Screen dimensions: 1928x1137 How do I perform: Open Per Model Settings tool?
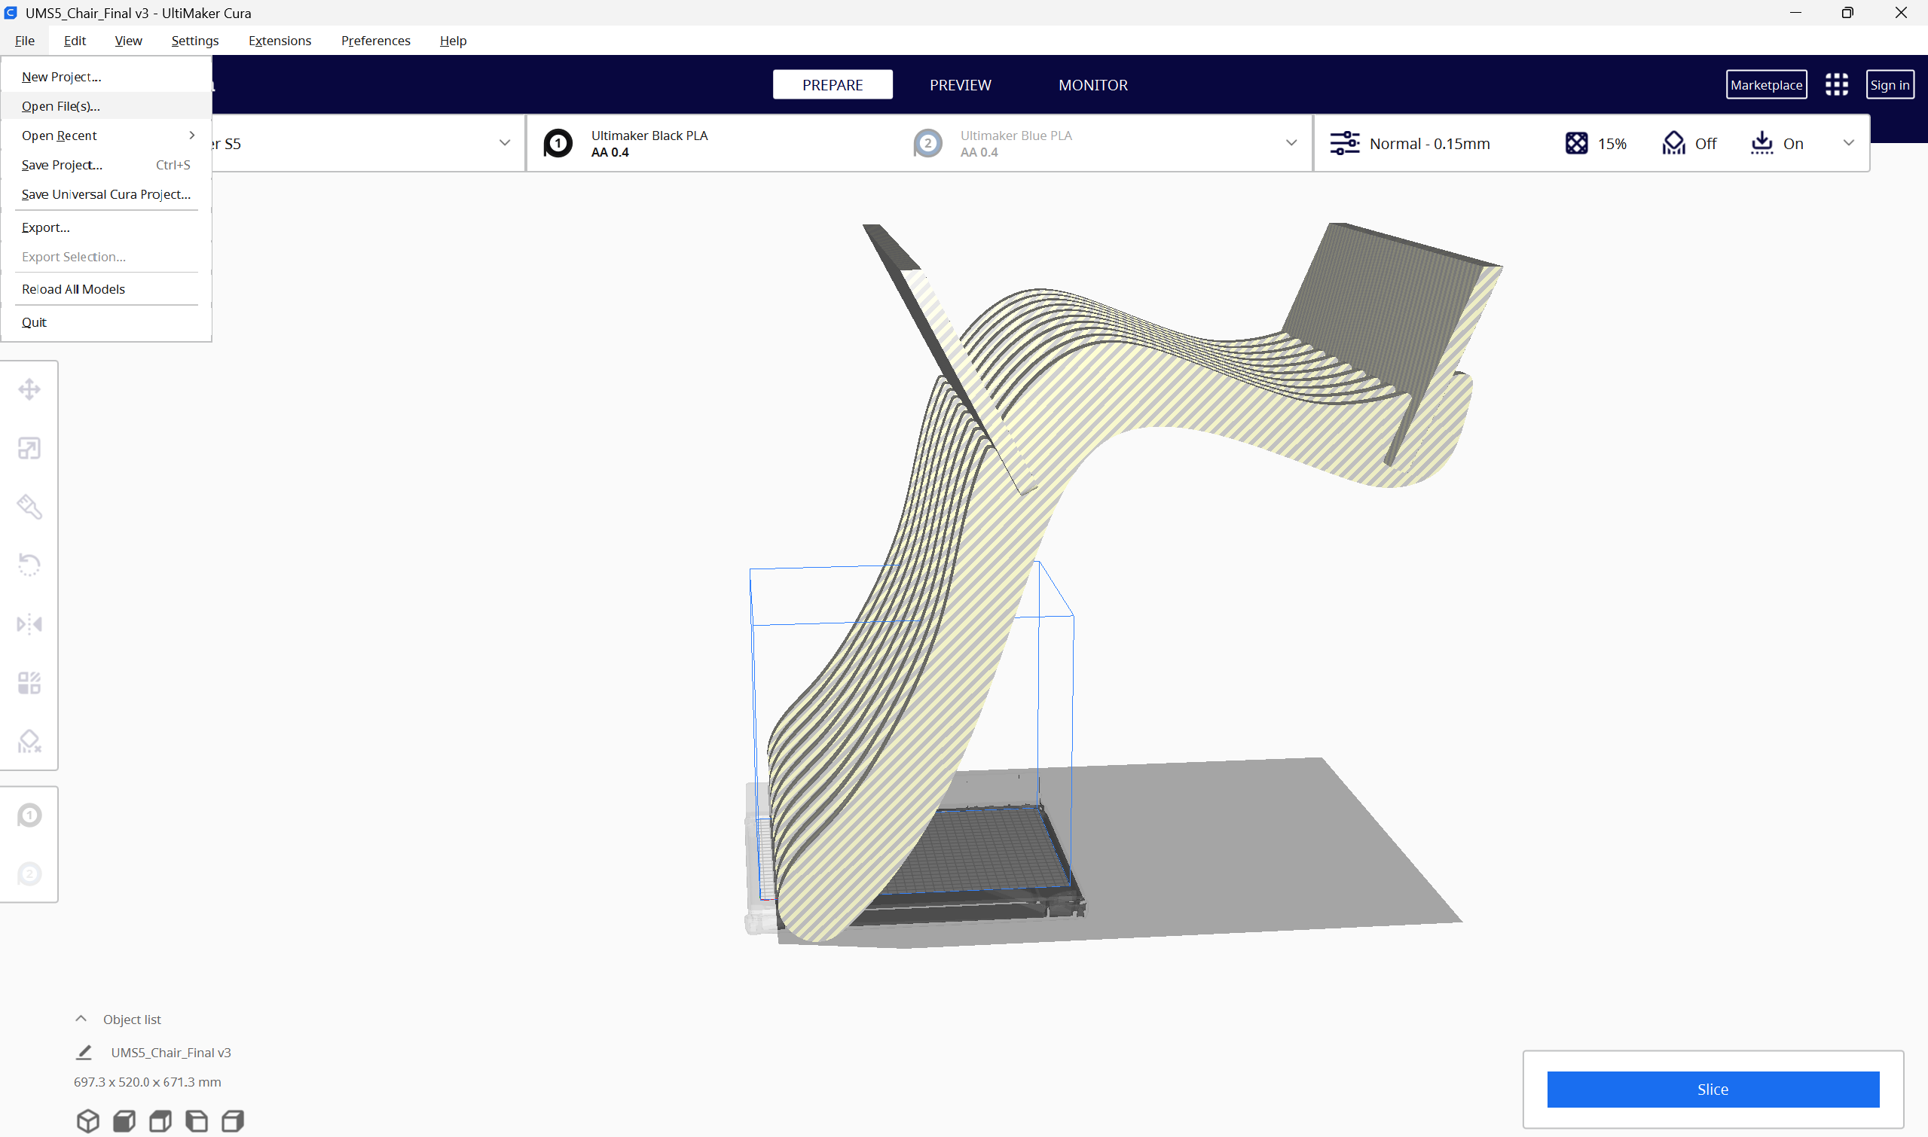click(29, 683)
